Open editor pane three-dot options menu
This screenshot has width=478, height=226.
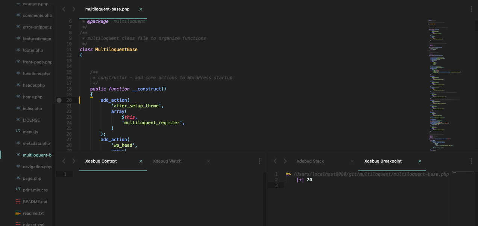click(x=472, y=9)
